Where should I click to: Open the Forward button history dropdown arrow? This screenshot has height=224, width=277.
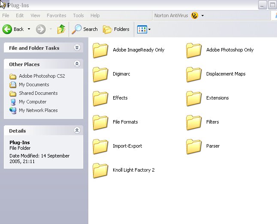(51, 29)
